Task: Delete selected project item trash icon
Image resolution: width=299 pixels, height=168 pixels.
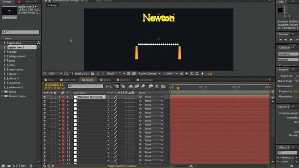Action: [31, 166]
